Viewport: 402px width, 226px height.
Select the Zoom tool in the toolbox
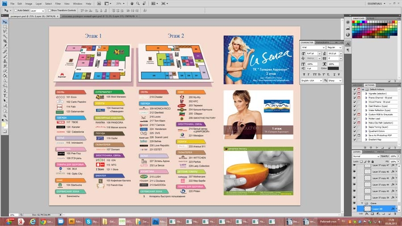[x=4, y=116]
